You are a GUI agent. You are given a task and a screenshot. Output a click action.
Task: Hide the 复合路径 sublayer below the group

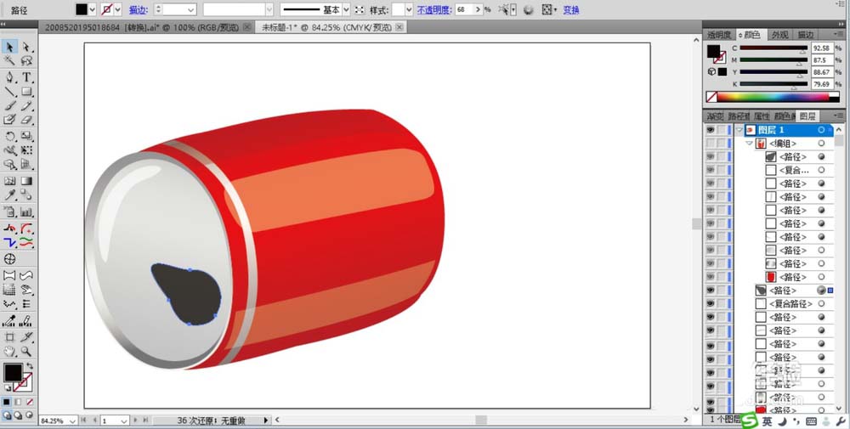711,303
